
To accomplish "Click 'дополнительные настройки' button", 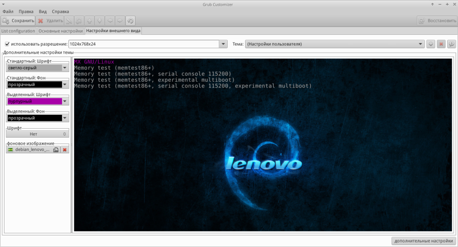I will coord(423,241).
